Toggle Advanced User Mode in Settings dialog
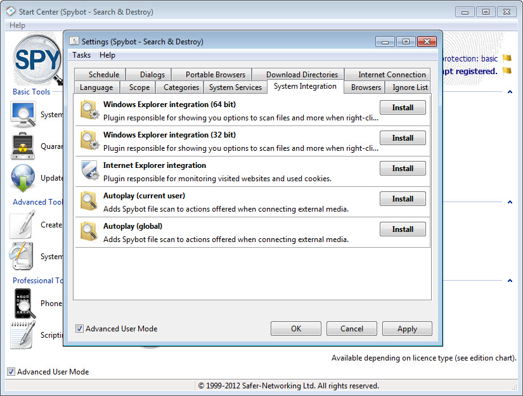This screenshot has width=523, height=396. pos(79,329)
